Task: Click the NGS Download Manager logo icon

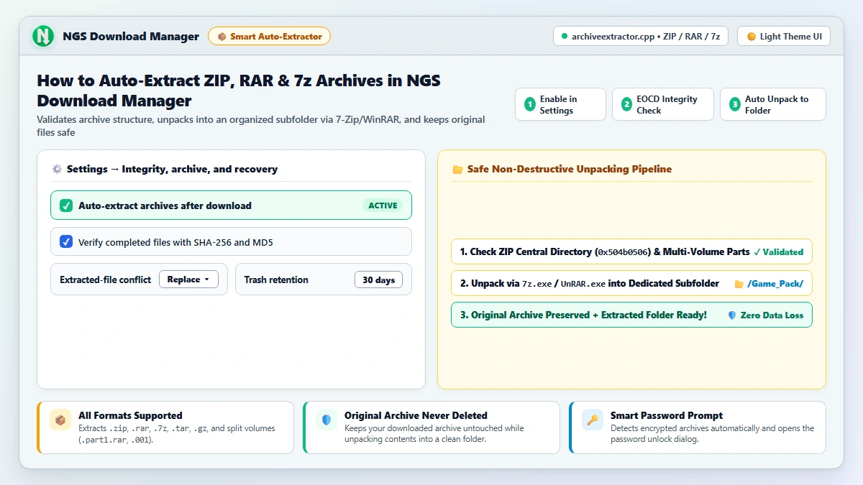Action: coord(43,36)
